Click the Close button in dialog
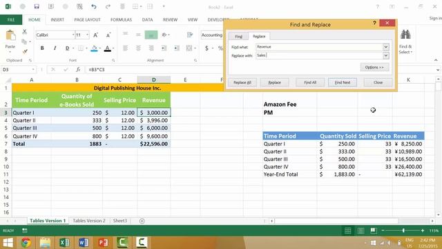 (378, 82)
